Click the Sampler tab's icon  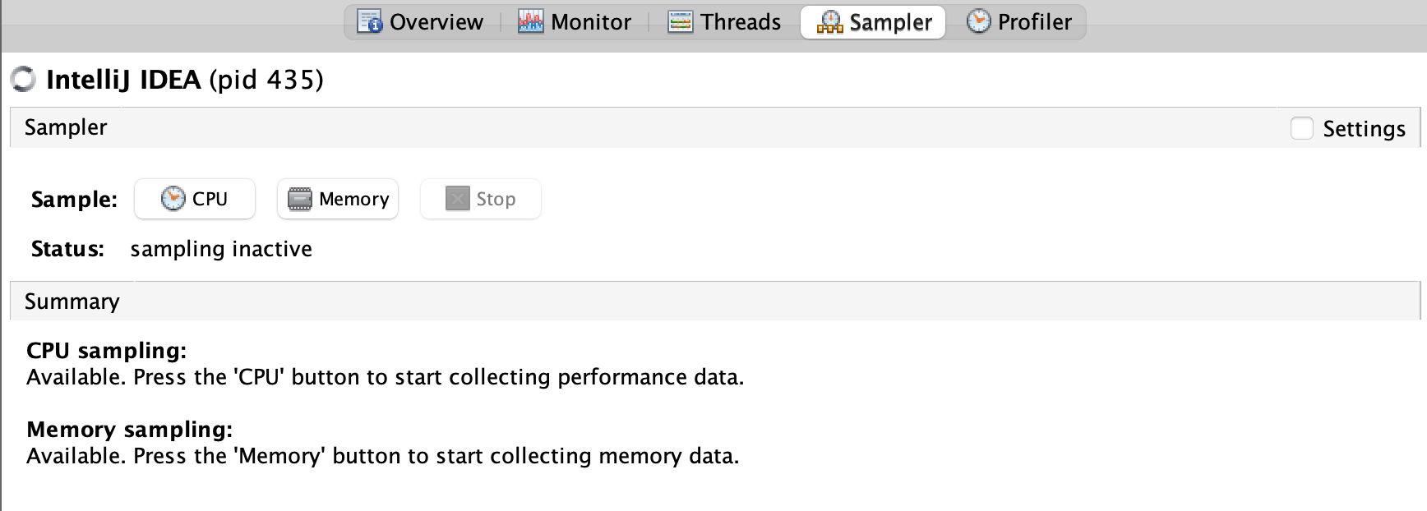[x=829, y=22]
